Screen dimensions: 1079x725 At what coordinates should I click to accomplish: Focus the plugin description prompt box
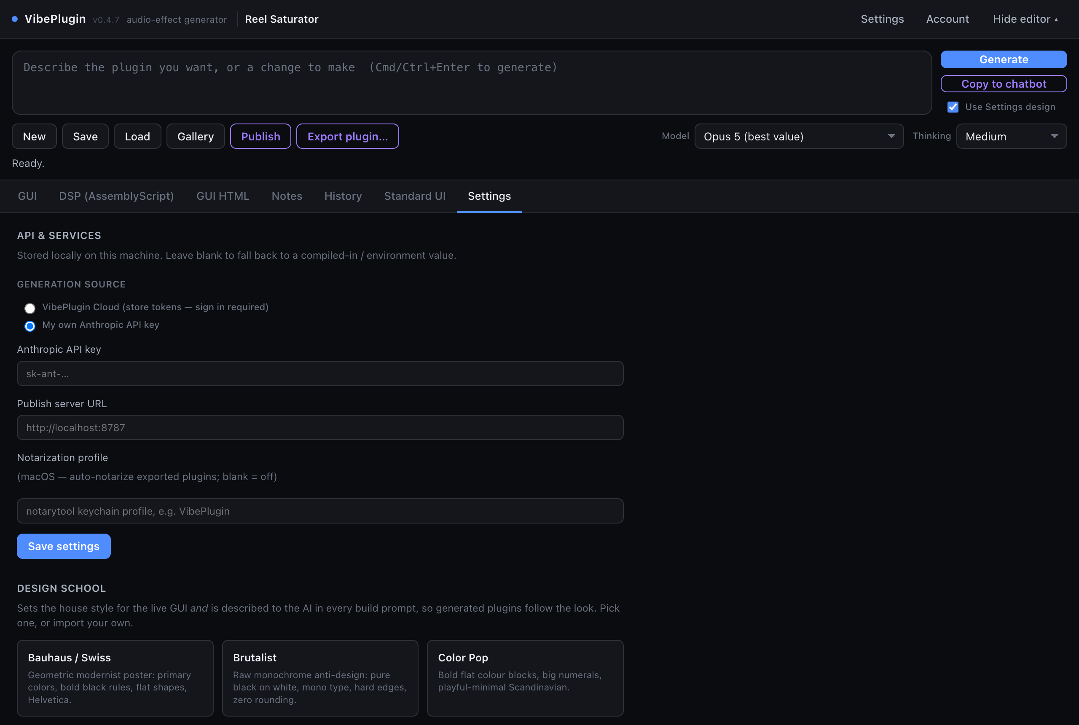click(472, 83)
